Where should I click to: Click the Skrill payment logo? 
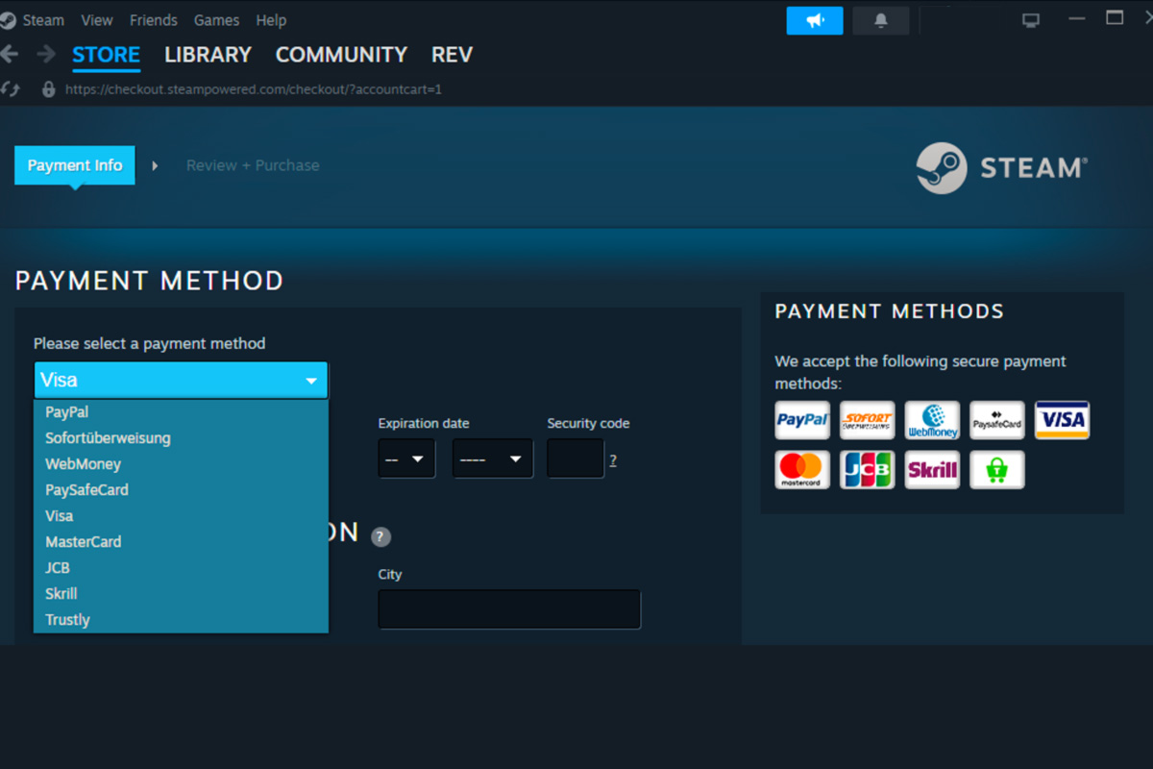pos(932,469)
